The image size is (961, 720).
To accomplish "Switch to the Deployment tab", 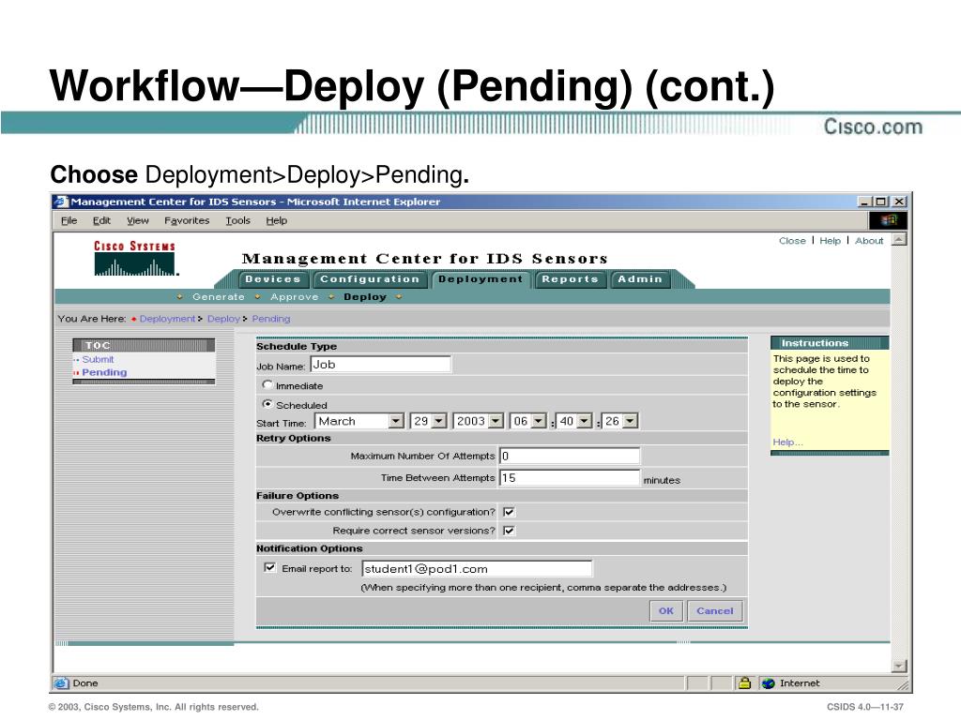I will pos(480,279).
